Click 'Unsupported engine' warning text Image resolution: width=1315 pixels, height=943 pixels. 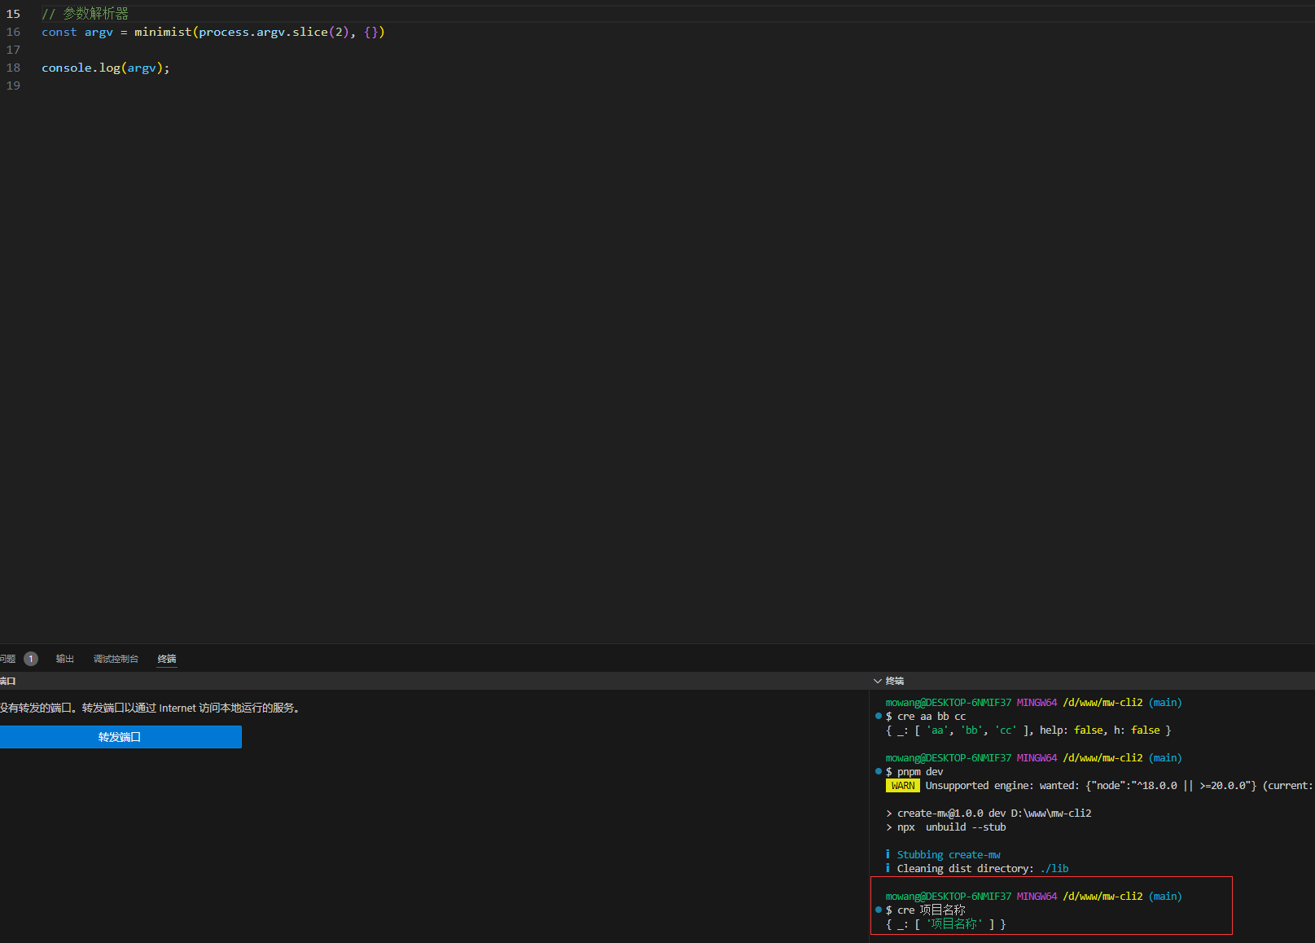tap(975, 786)
